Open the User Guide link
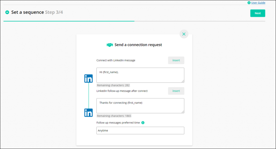This screenshot has height=149, width=276. (258, 3)
